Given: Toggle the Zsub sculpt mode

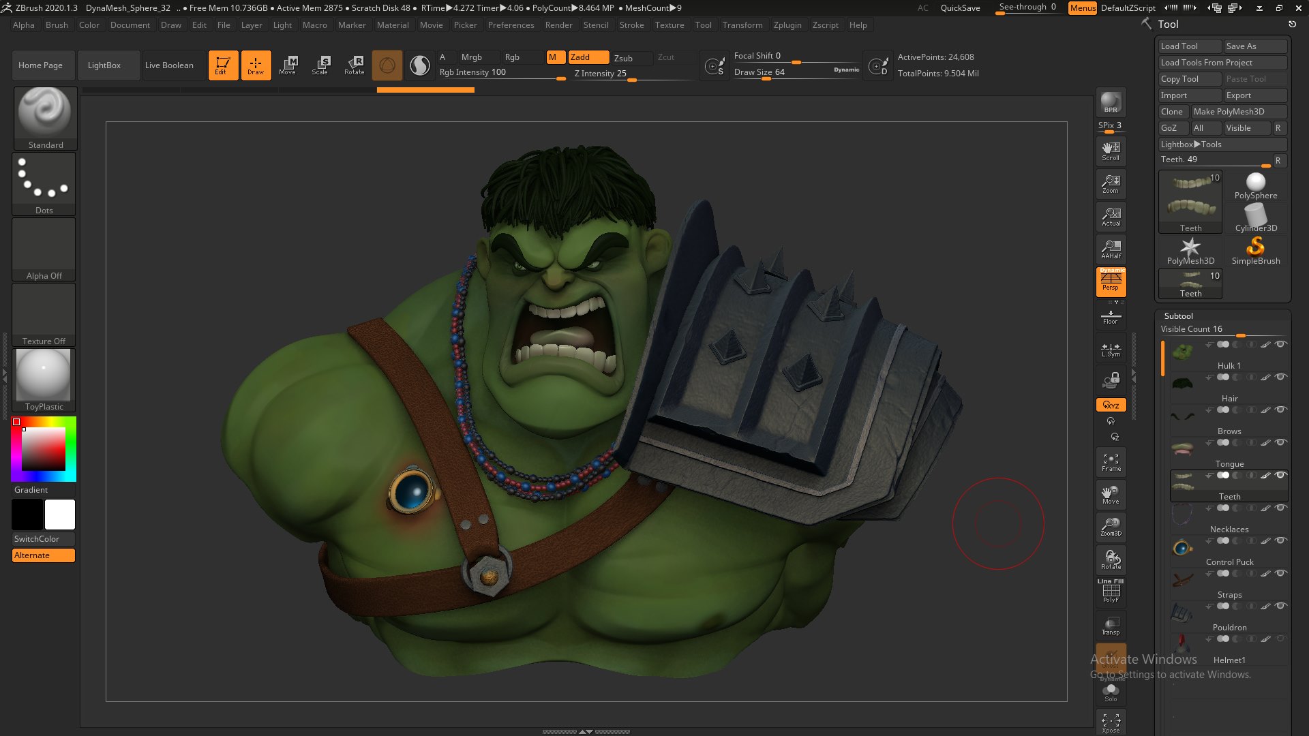Looking at the screenshot, I should (x=623, y=58).
